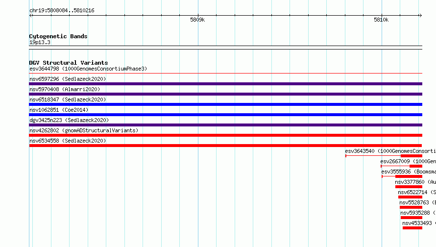Open variant nsv6534558 (Sedlazeck2020) label
This screenshot has width=436, height=247.
tap(68, 141)
